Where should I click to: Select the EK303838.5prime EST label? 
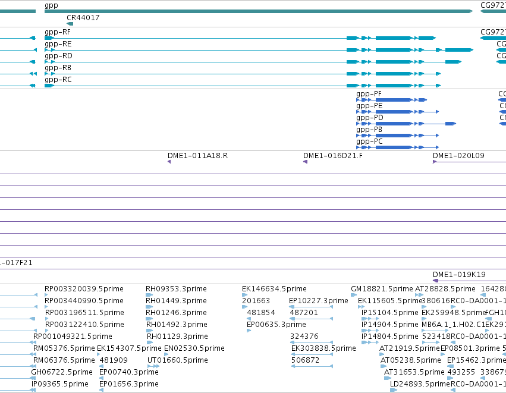pos(323,348)
